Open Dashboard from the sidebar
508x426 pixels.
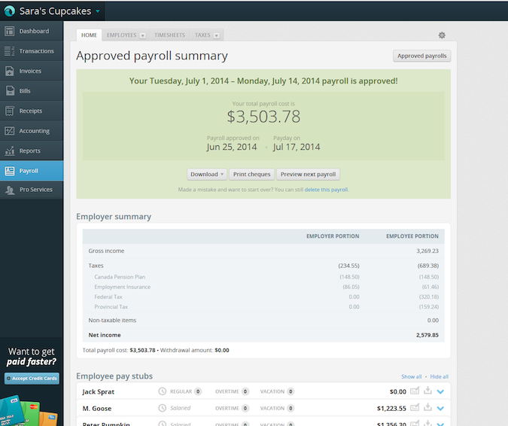coord(33,32)
